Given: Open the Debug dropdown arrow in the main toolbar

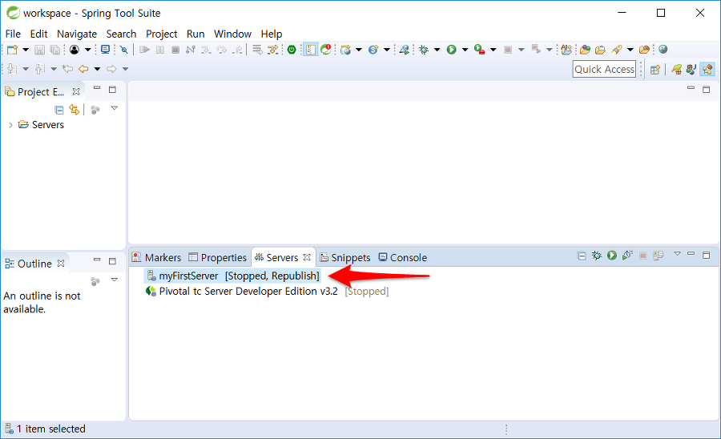Looking at the screenshot, I should [437, 50].
